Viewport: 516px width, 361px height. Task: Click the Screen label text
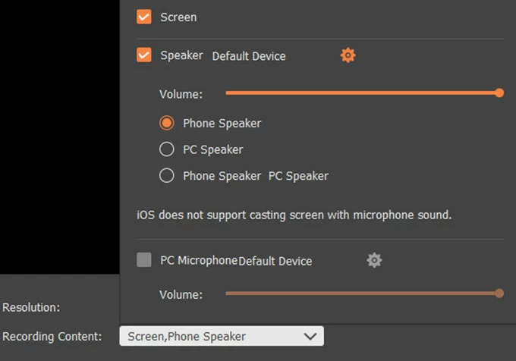click(x=178, y=17)
